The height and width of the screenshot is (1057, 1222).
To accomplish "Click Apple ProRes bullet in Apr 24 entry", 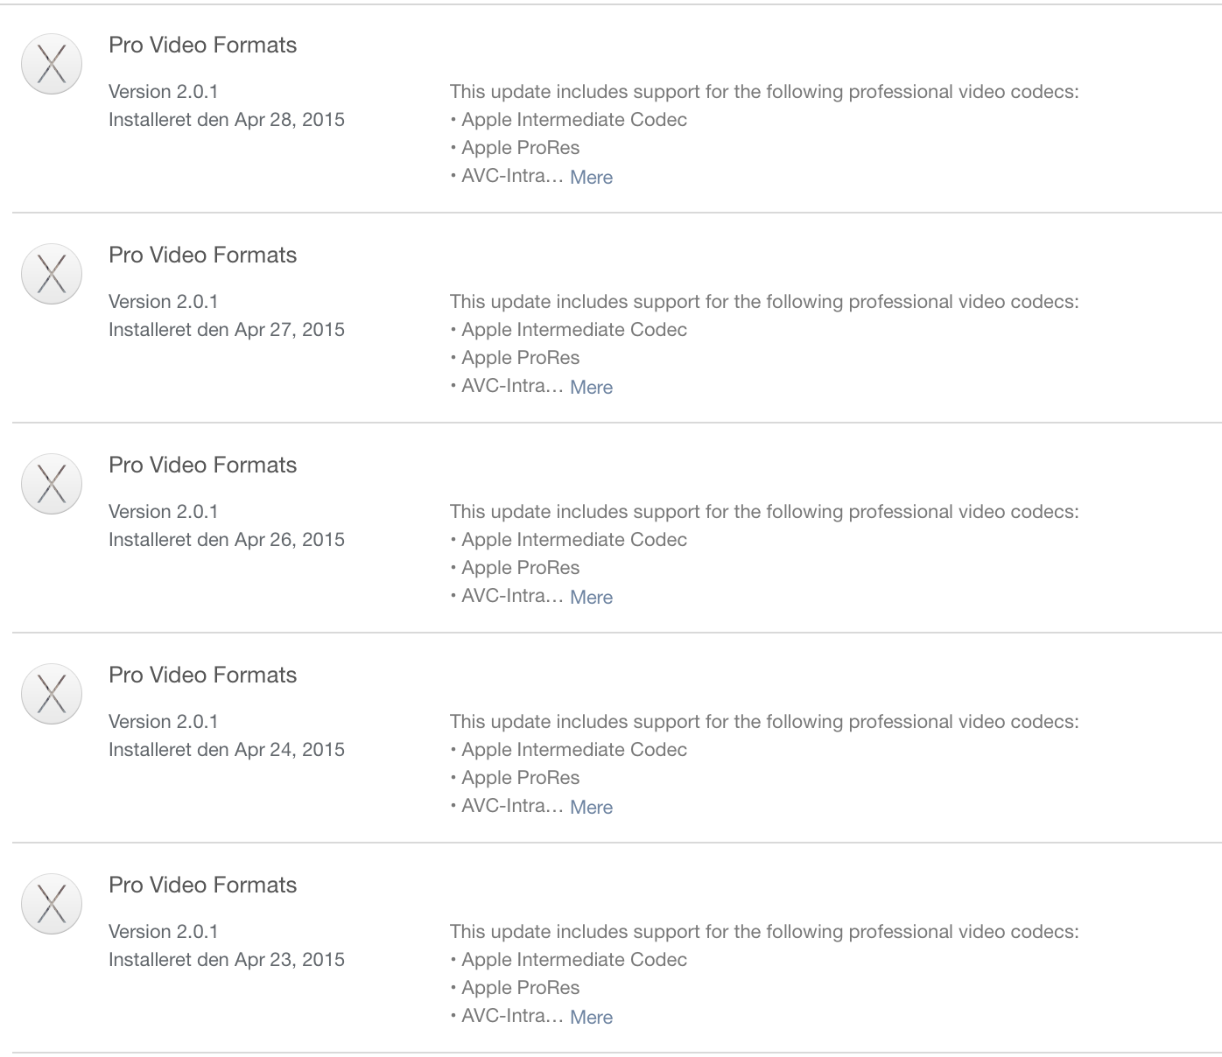I will coord(520,778).
